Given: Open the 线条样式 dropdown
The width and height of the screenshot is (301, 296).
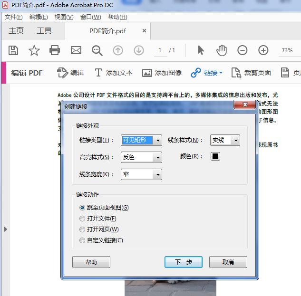Looking at the screenshot, I should tap(225, 140).
